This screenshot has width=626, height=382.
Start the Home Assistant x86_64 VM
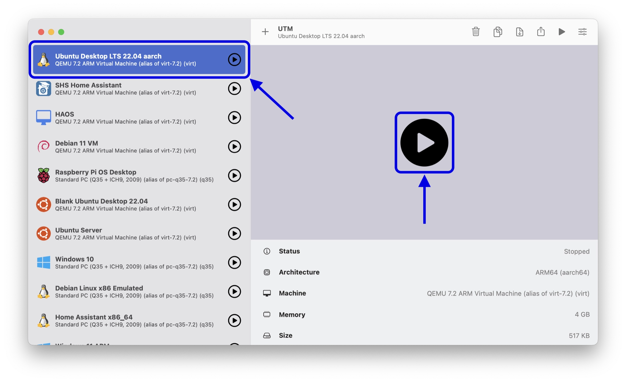(234, 320)
